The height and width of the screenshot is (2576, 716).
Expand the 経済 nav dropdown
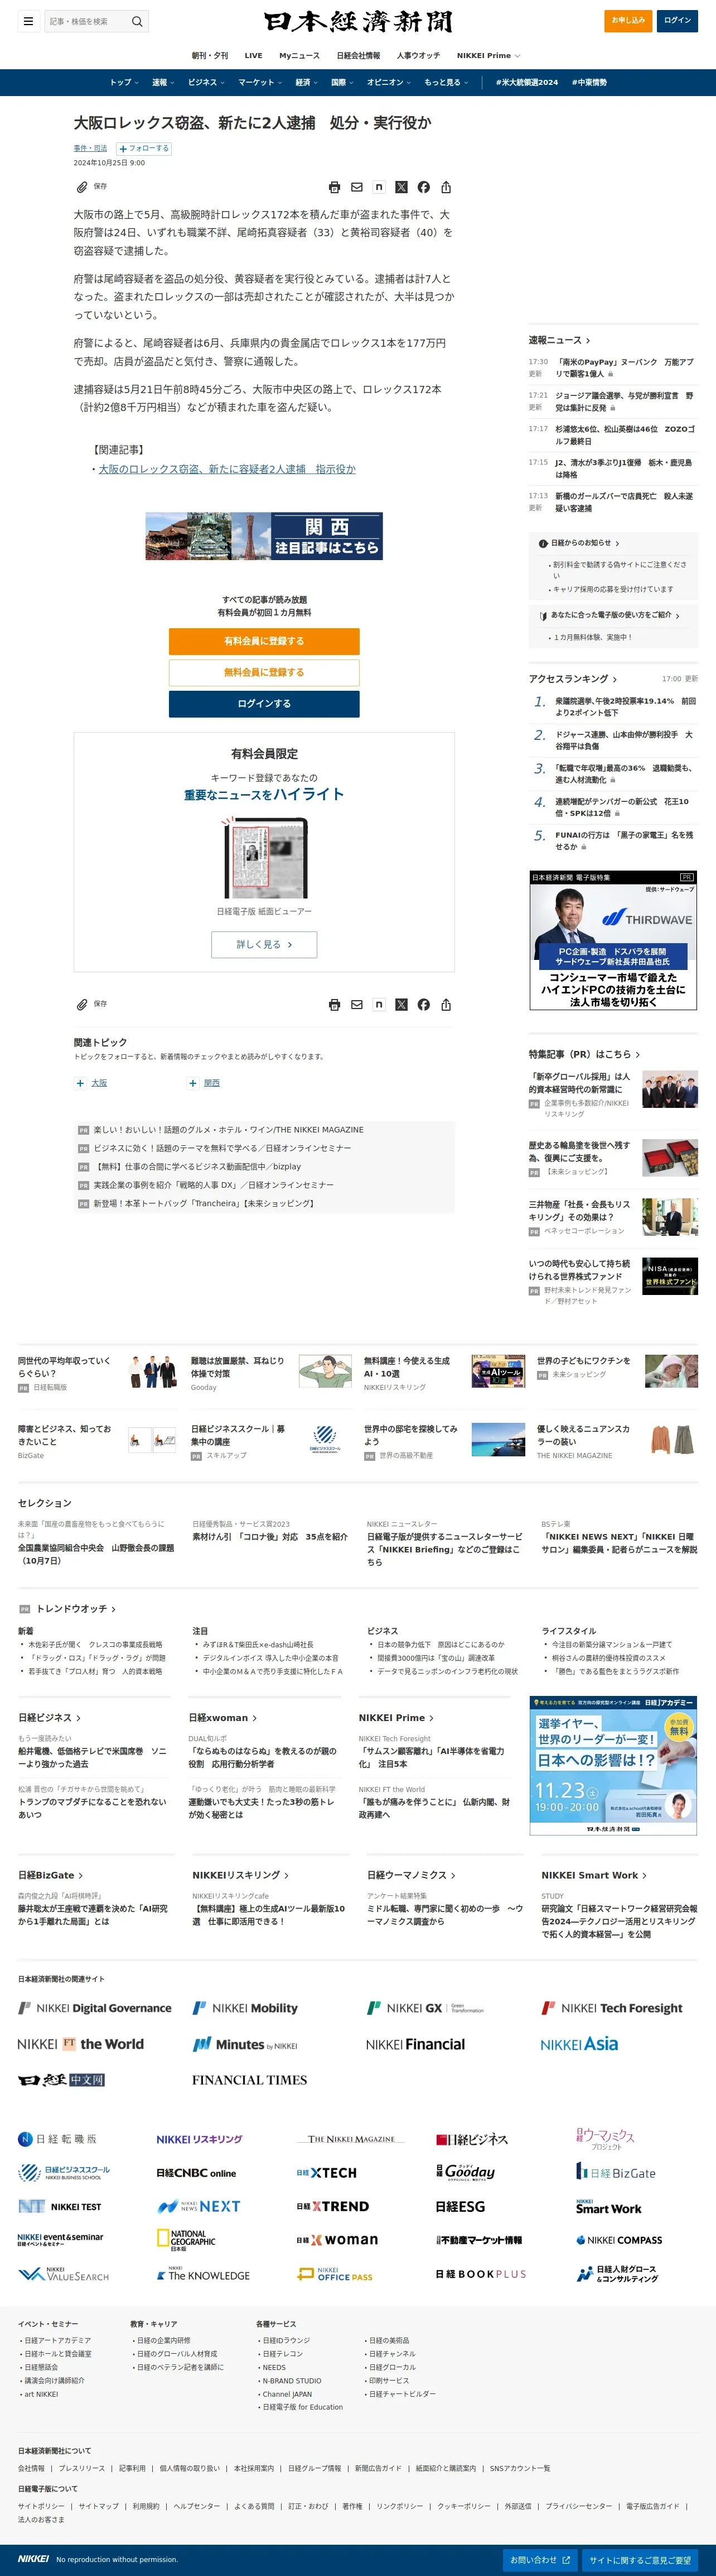(308, 83)
